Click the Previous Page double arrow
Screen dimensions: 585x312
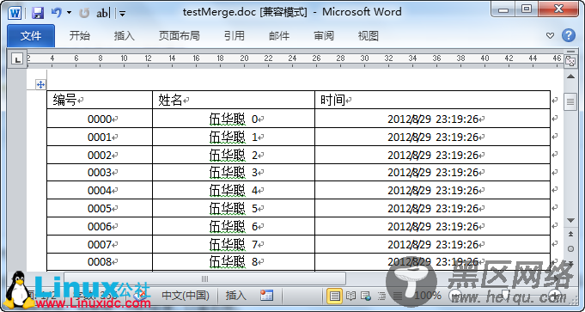pyautogui.click(x=570, y=235)
